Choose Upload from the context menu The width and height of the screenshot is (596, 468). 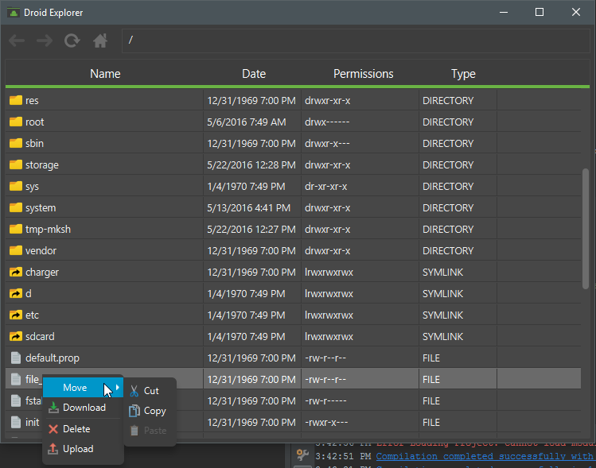coord(83,449)
